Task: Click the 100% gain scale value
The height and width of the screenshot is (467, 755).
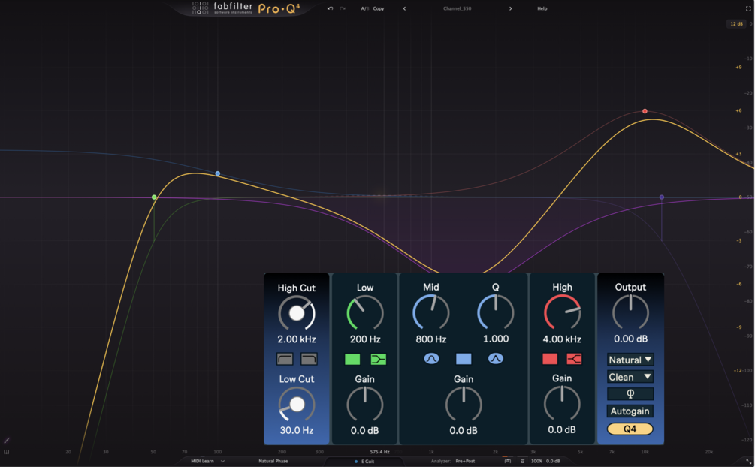Action: (536, 461)
